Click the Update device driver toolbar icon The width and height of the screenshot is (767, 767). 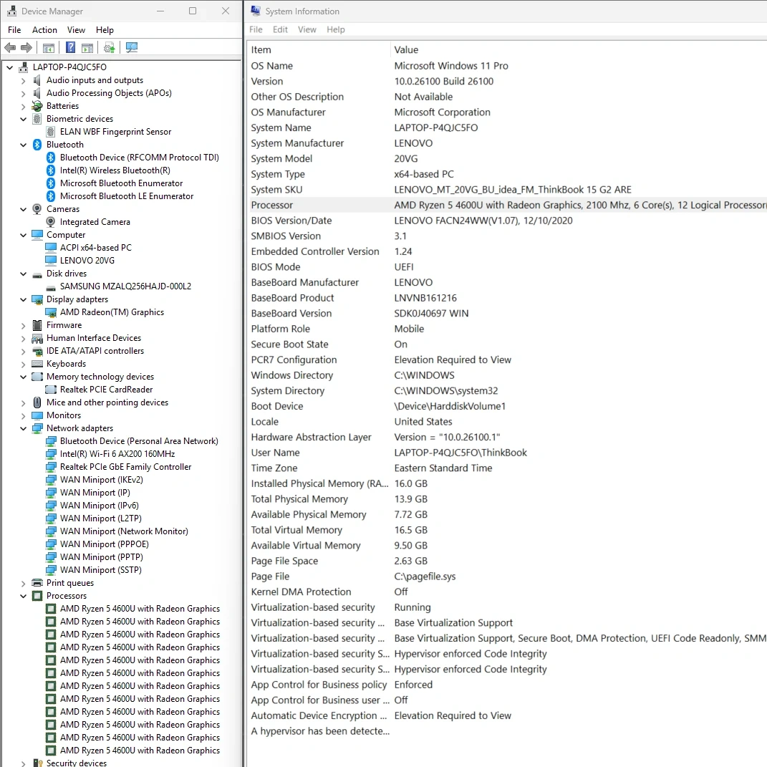[109, 48]
